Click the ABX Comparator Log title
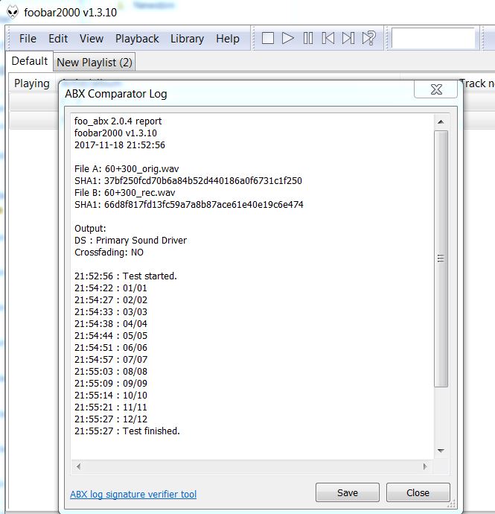The image size is (495, 514). tap(116, 94)
